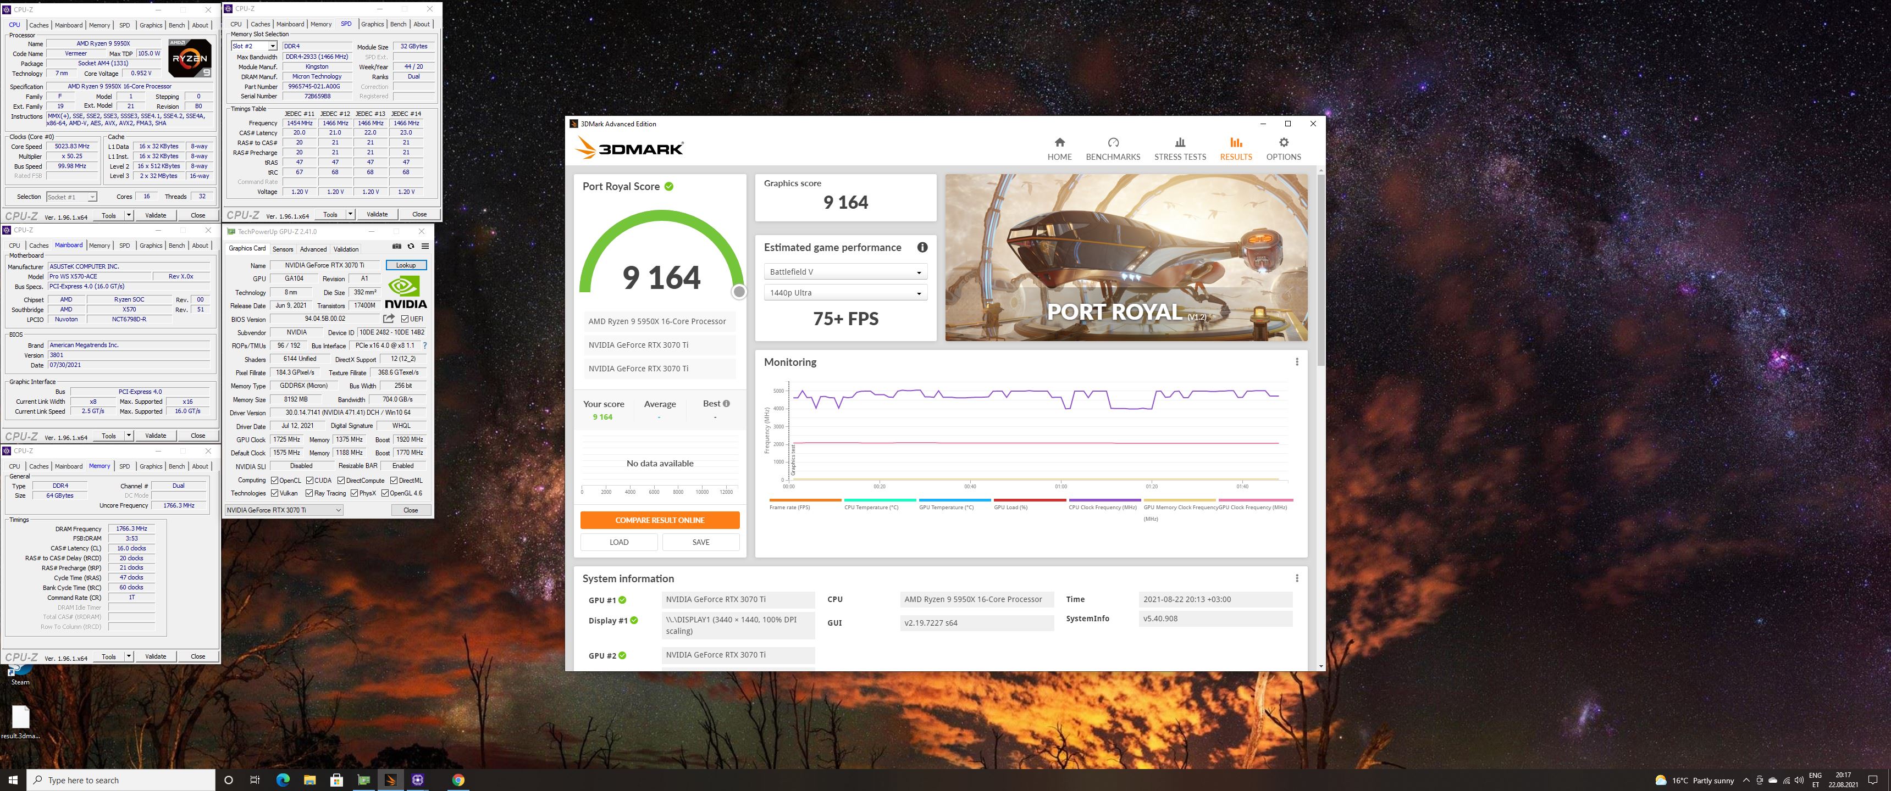
Task: Open the volume control in system tray
Action: pos(1799,780)
